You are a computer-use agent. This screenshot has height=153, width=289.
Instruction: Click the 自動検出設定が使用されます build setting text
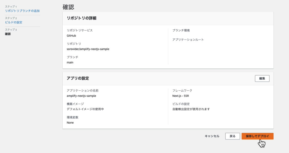point(191,109)
